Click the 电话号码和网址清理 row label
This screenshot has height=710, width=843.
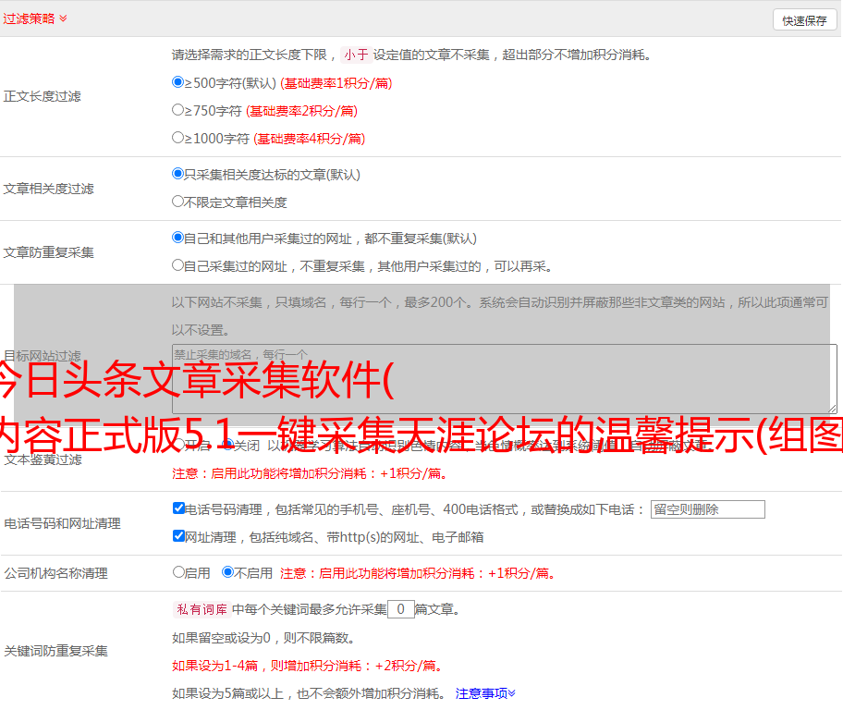tap(62, 523)
